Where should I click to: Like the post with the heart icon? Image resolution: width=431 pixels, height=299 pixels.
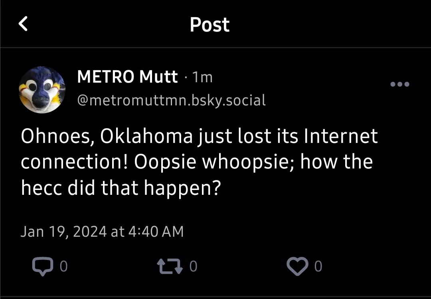(298, 266)
